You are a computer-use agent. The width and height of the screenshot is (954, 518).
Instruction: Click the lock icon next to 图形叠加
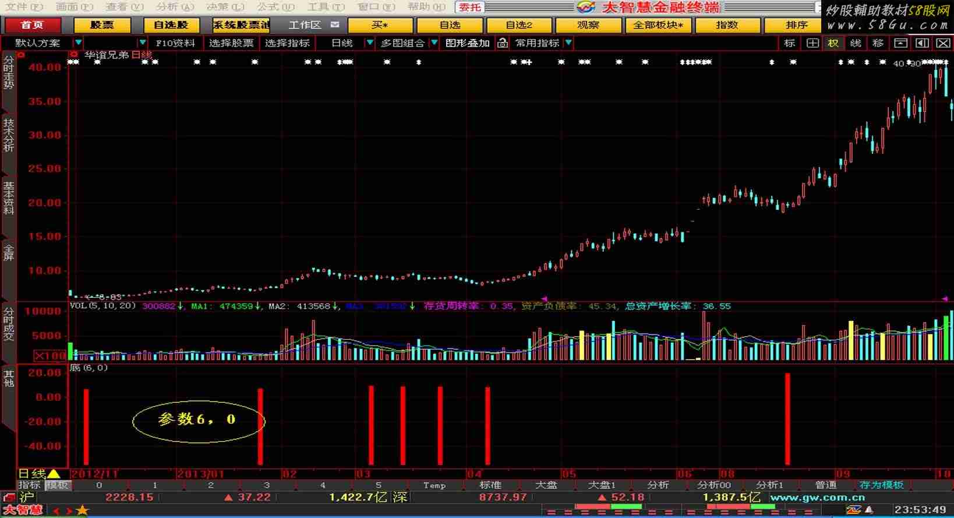503,43
